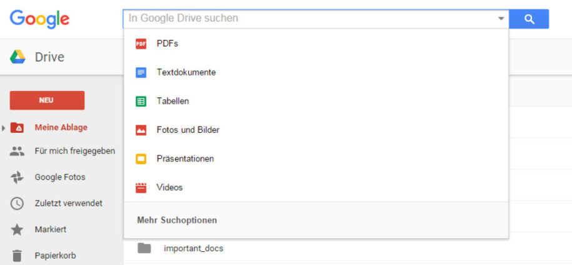Screen dimensions: 572x265
Task: Click the red PDF file type icon
Action: click(141, 44)
